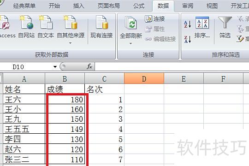Click the reapply filter icon
The width and height of the screenshot is (249, 166).
coord(240,29)
